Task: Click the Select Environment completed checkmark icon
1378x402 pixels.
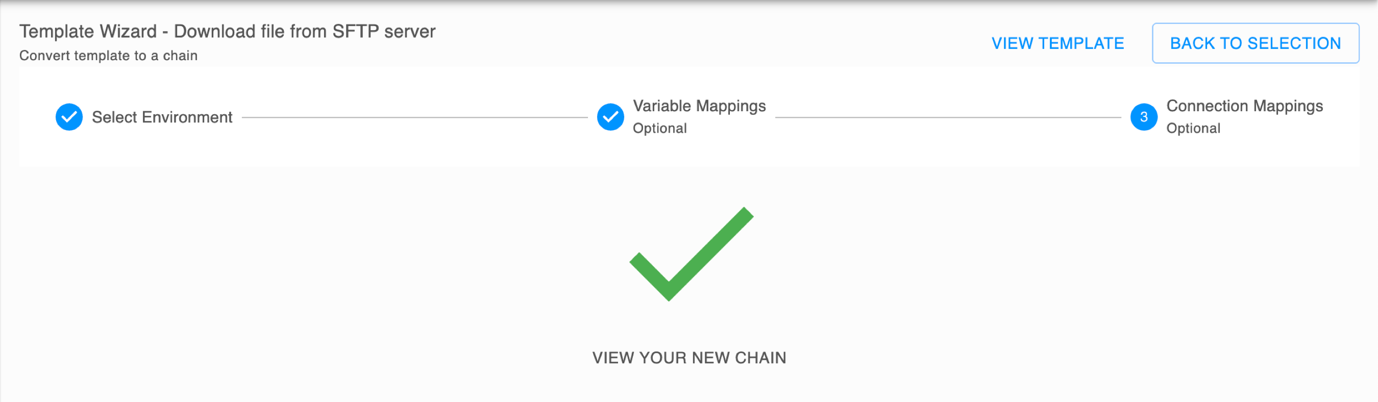Action: pos(69,116)
